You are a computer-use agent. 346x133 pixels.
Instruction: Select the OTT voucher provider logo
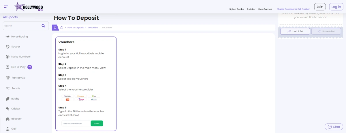click(x=94, y=96)
